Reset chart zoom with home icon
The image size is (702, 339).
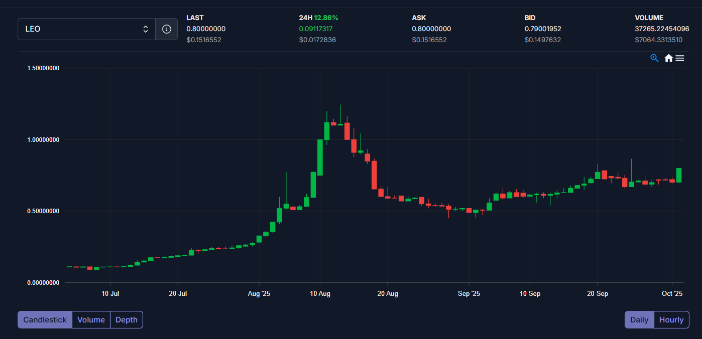click(x=668, y=58)
